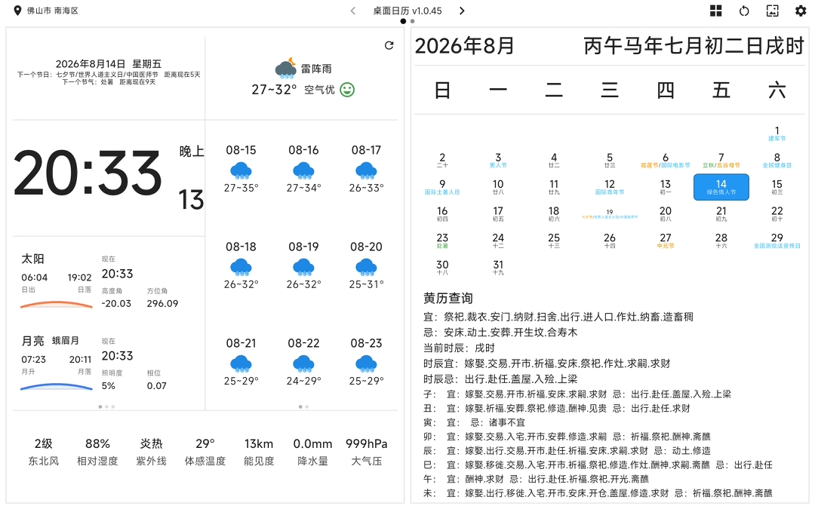Refresh weather with the reload icon
The image size is (815, 509).
click(x=389, y=46)
